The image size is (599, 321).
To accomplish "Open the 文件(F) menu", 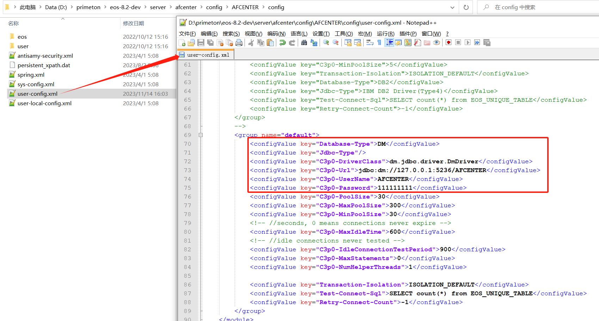I will 187,34.
